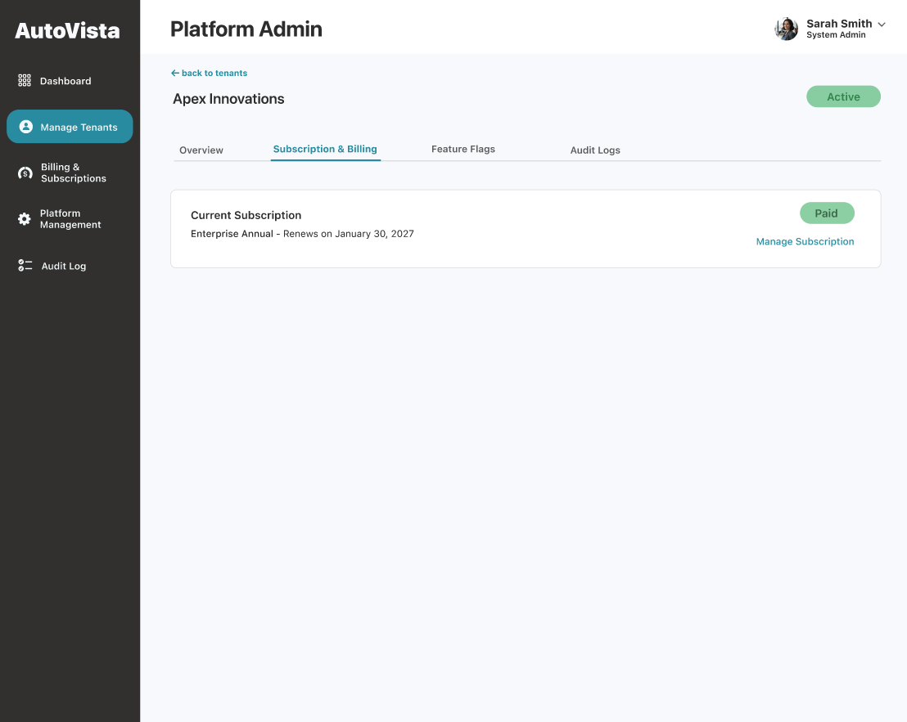This screenshot has height=722, width=907.
Task: Click the green Active status badge
Action: pyautogui.click(x=843, y=96)
